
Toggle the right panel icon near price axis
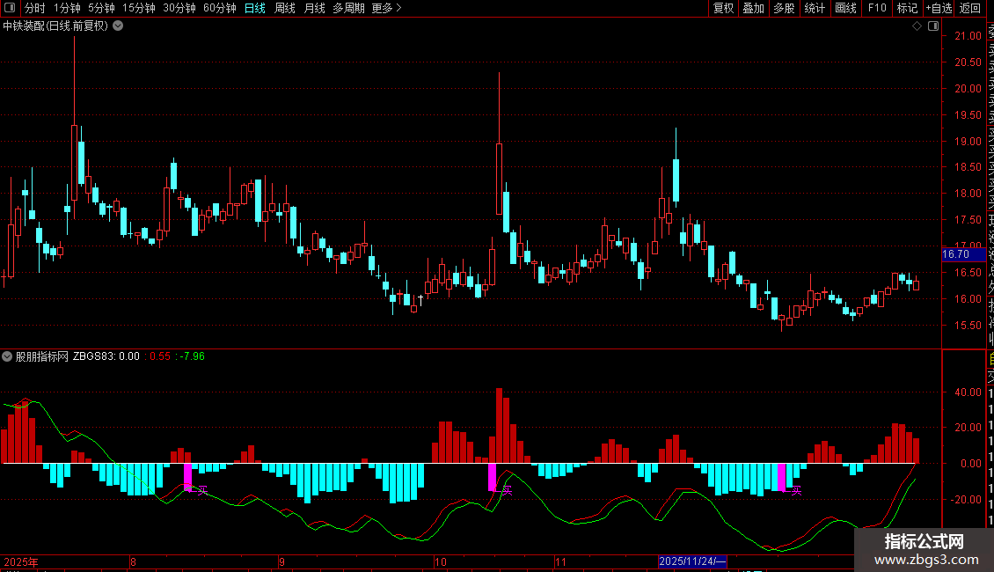pos(933,26)
